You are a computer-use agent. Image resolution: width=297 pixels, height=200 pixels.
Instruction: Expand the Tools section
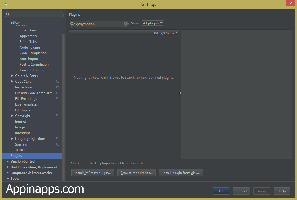pyautogui.click(x=7, y=178)
